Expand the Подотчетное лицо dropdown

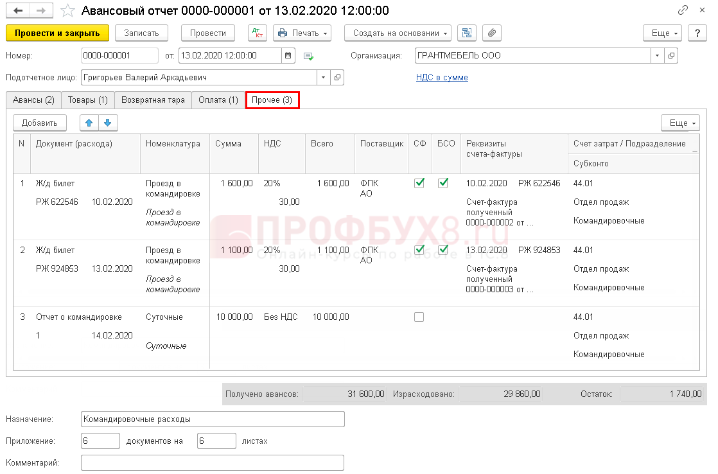[x=323, y=78]
